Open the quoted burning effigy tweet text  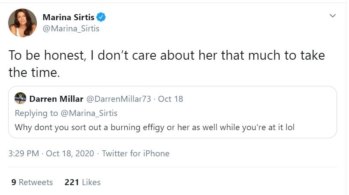point(154,127)
